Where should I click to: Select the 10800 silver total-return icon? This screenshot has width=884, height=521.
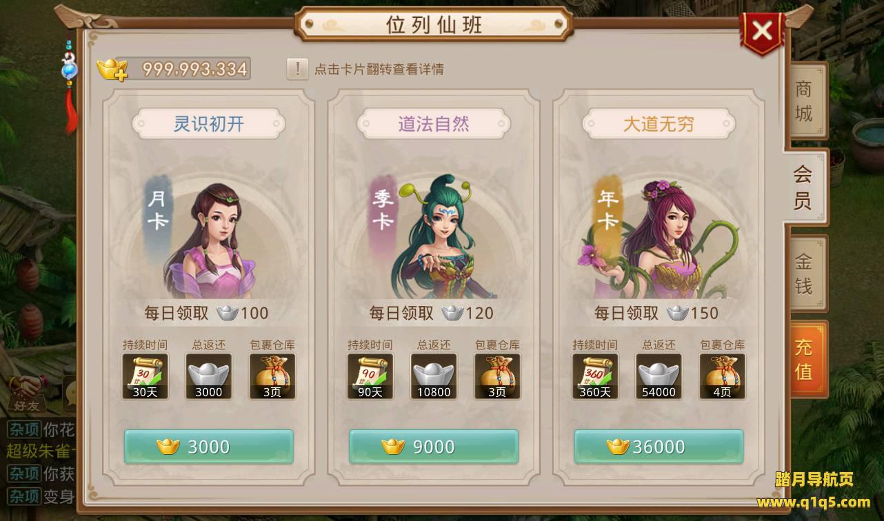(x=434, y=376)
